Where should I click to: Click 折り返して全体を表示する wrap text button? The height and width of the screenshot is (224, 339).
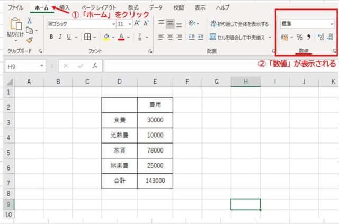pos(239,24)
